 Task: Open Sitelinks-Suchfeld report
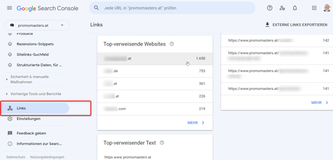pyautogui.click(x=33, y=55)
